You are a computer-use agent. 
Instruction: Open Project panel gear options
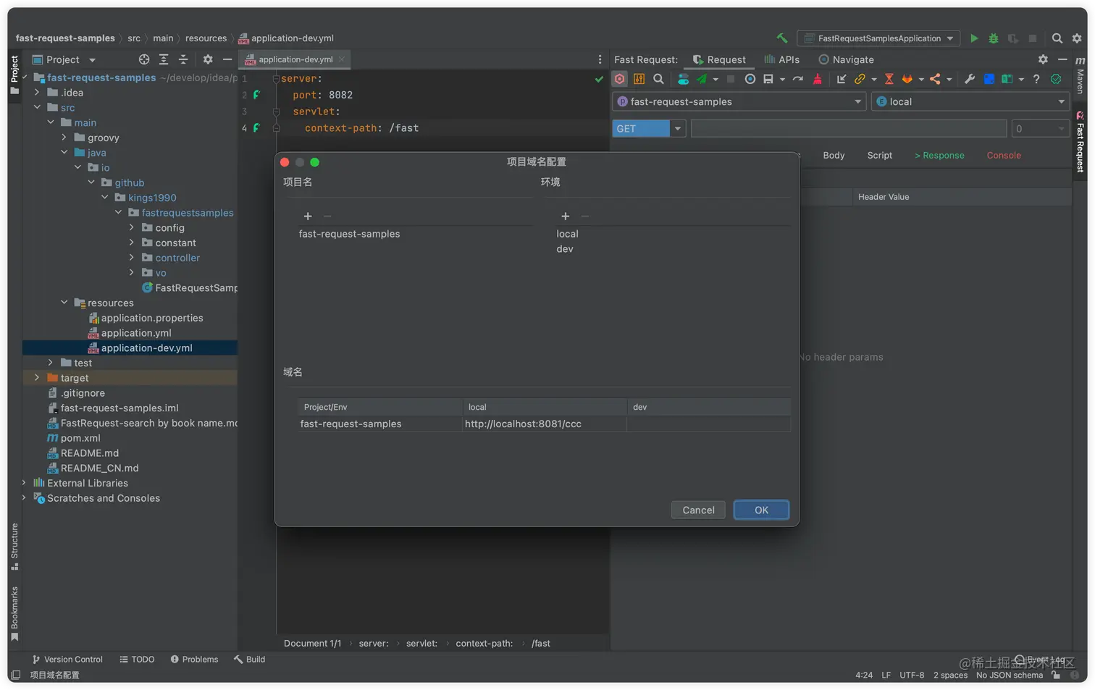(x=208, y=59)
